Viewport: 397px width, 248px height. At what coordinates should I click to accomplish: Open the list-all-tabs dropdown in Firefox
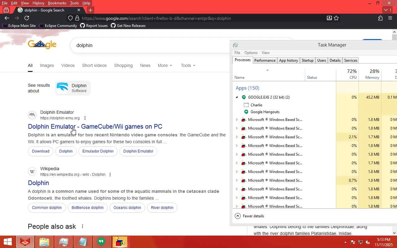pos(388,10)
